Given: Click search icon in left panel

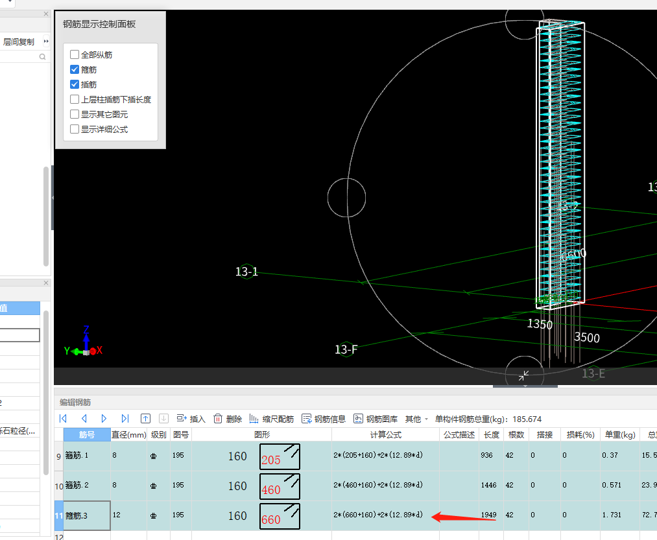Looking at the screenshot, I should 42,56.
